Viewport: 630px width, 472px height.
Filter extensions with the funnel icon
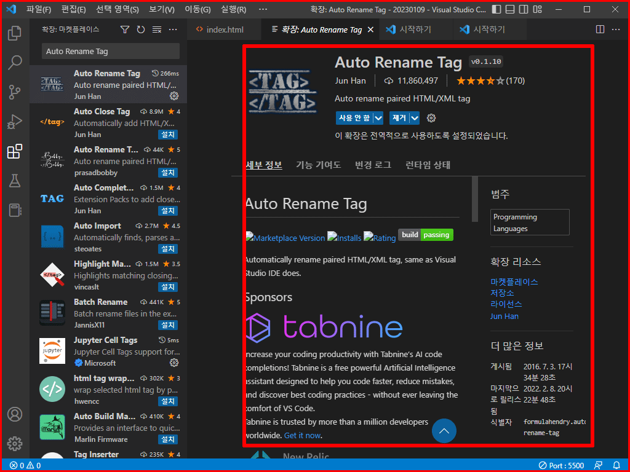tap(125, 29)
